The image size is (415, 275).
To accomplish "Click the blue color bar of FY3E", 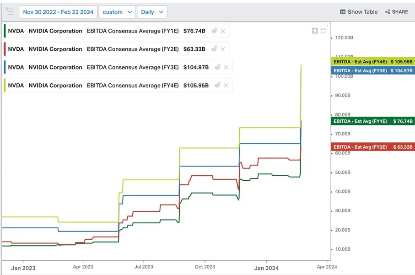I will [x=5, y=67].
